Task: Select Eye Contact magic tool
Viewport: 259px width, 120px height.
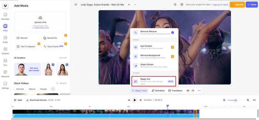Action: point(153,47)
